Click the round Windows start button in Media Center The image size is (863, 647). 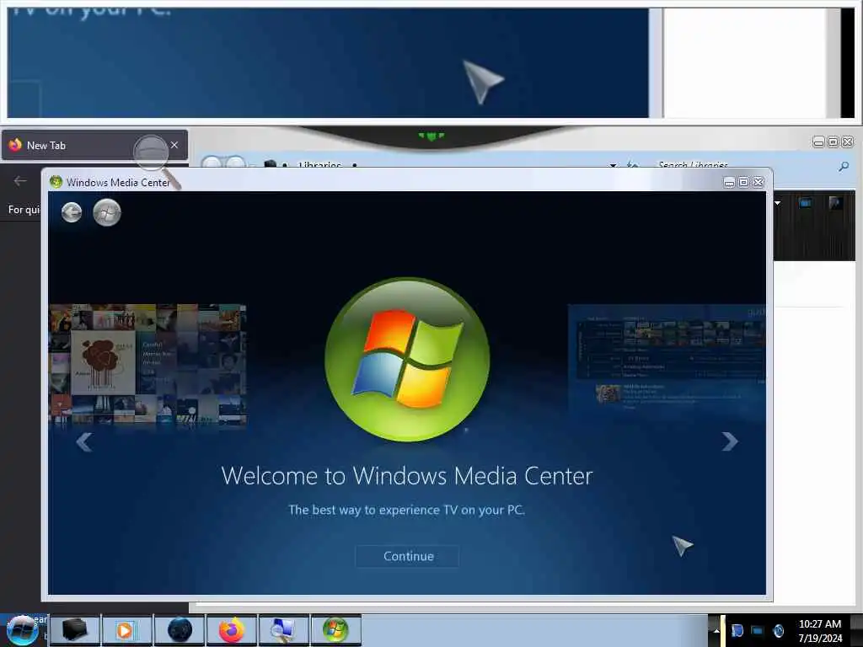pyautogui.click(x=107, y=212)
